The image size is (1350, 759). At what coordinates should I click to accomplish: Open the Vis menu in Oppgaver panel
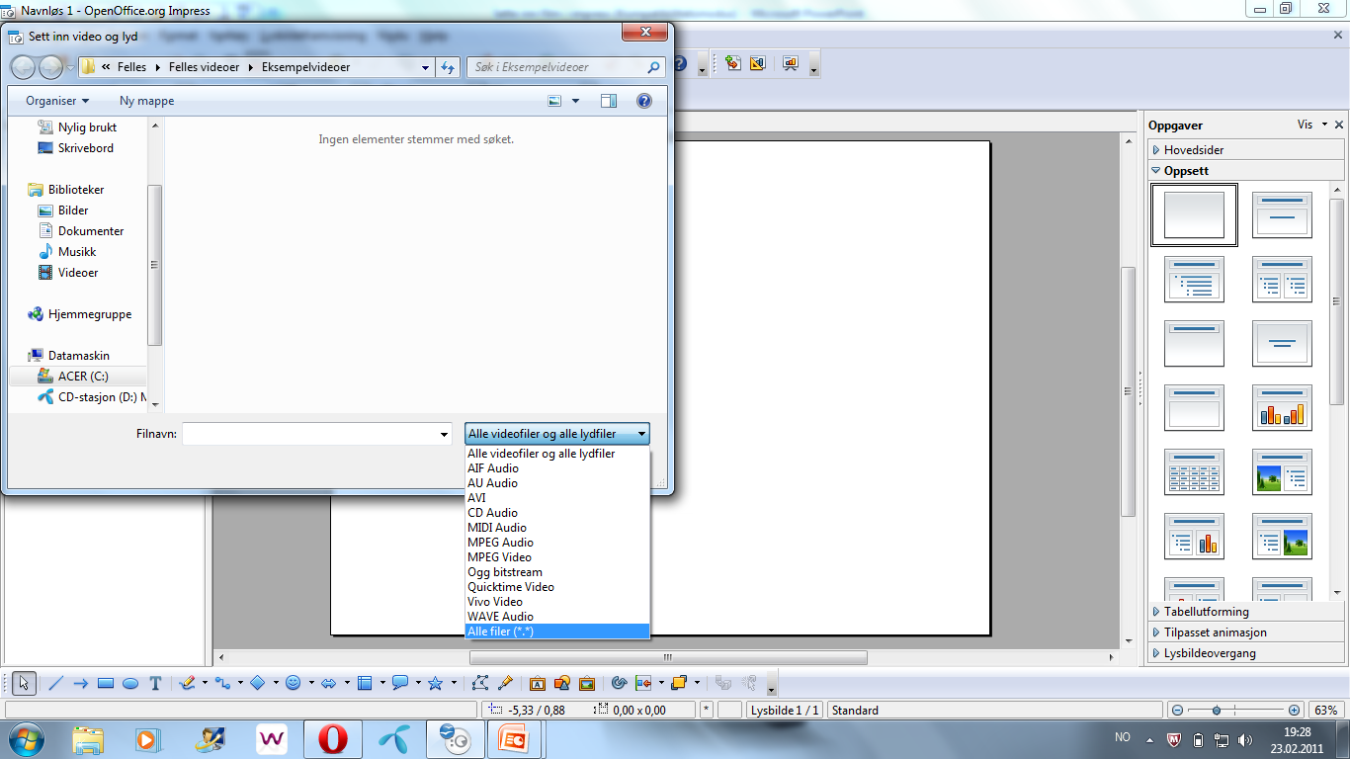pos(1312,125)
